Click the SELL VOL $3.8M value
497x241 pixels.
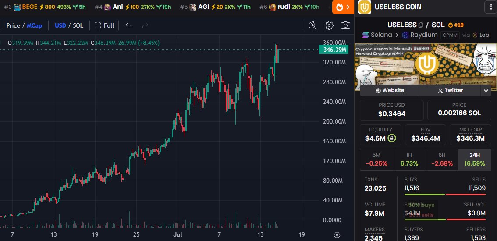(476, 213)
